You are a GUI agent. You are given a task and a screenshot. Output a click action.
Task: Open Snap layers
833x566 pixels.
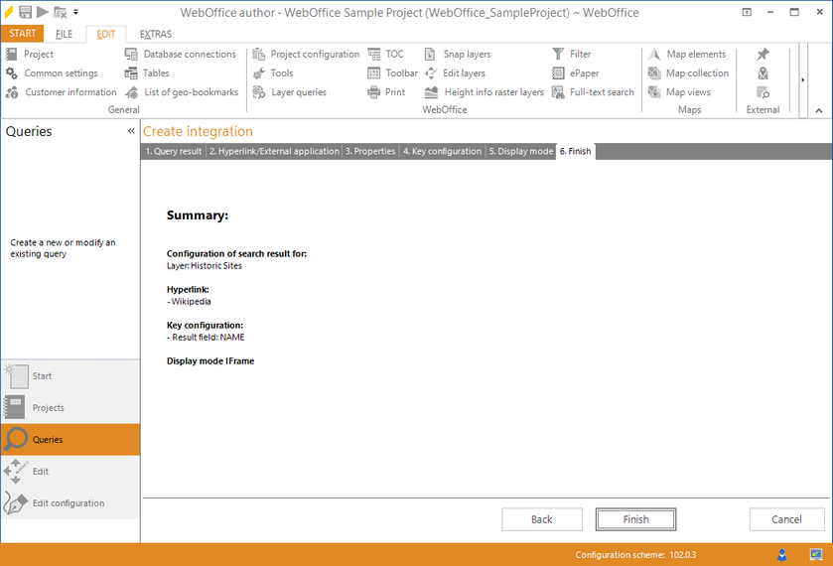coord(458,54)
